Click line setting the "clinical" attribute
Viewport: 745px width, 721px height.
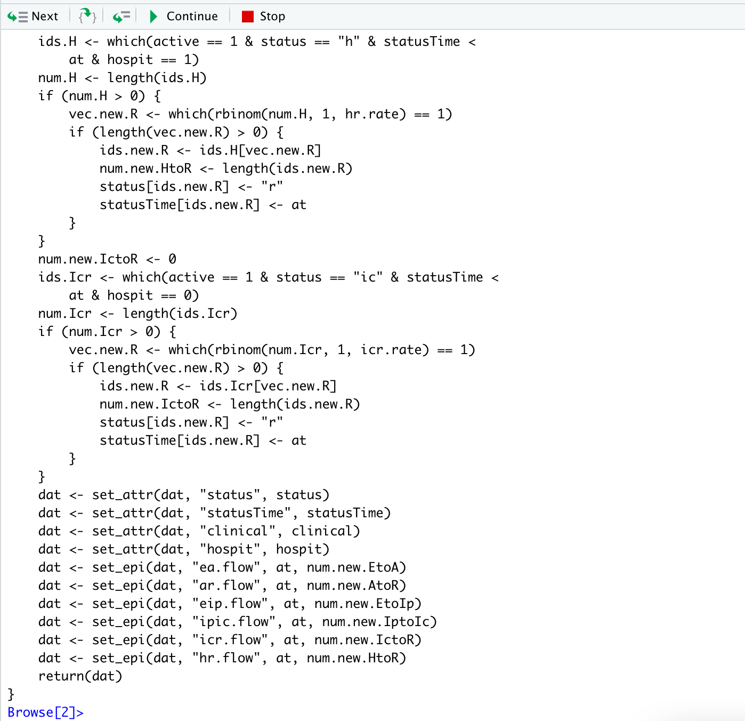click(x=199, y=531)
